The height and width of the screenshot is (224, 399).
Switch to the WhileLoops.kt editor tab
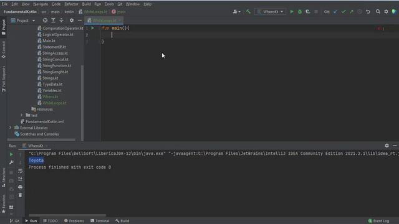pos(104,21)
